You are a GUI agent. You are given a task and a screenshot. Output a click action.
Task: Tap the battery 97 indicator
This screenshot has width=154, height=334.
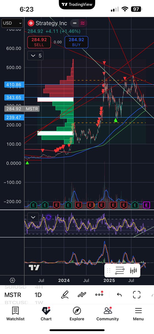(x=136, y=9)
